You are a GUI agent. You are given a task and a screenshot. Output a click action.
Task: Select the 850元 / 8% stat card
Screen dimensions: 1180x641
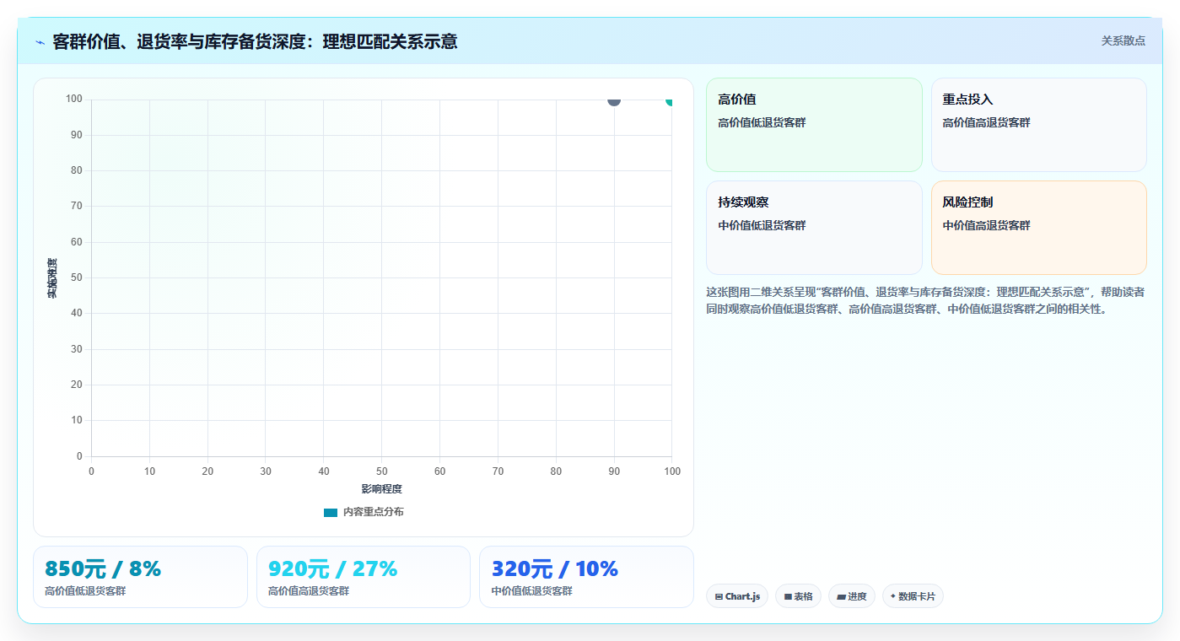tap(140, 577)
